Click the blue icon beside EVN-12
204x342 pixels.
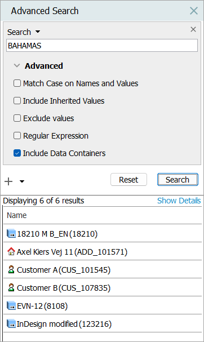[x=11, y=305]
